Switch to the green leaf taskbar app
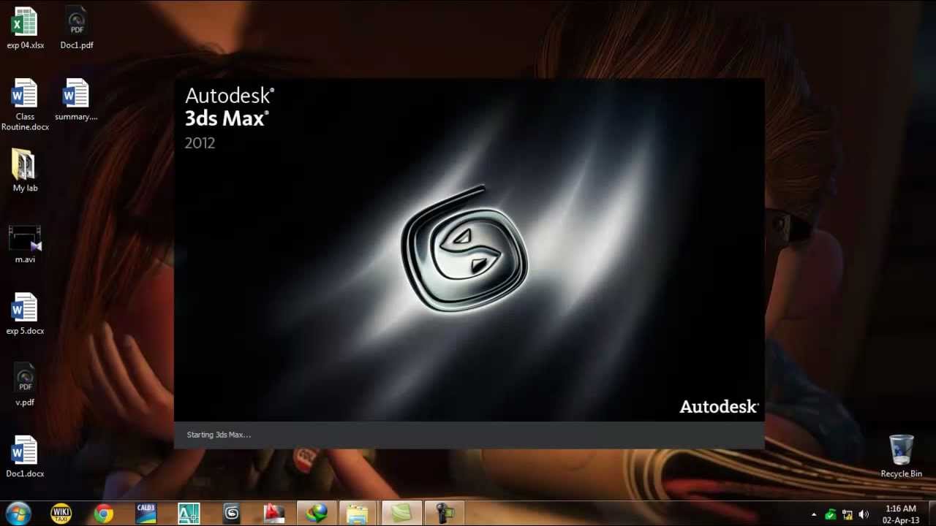 coord(401,514)
